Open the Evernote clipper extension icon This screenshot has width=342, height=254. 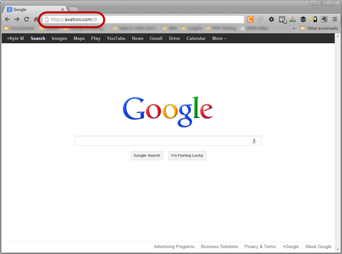[324, 19]
